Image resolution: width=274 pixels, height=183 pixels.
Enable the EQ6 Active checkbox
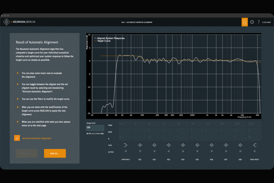[211, 151]
